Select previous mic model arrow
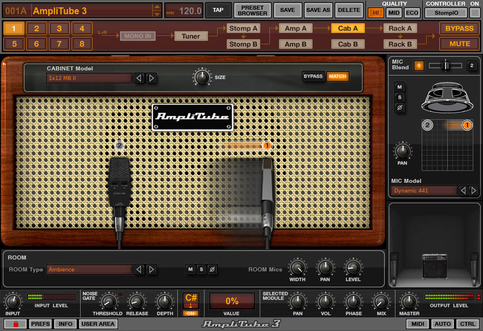 tap(463, 191)
